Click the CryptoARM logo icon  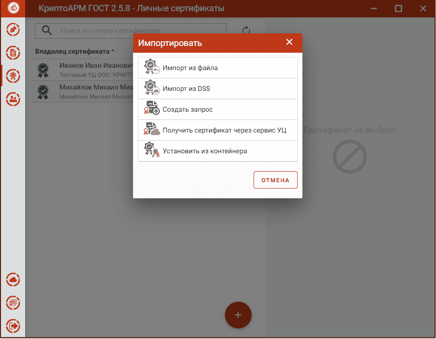click(14, 8)
